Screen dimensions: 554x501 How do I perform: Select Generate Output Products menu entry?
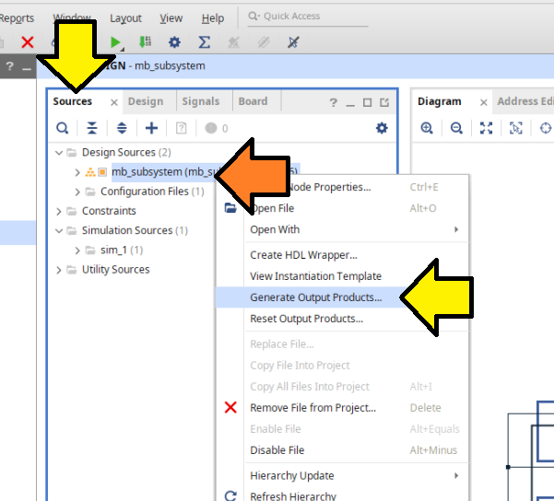coord(315,297)
